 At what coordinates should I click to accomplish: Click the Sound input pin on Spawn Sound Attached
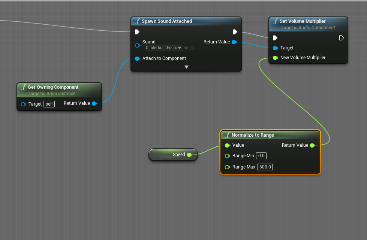click(x=137, y=45)
